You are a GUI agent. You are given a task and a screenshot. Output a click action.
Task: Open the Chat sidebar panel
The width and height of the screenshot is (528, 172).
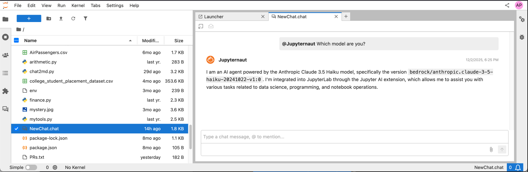[5, 109]
